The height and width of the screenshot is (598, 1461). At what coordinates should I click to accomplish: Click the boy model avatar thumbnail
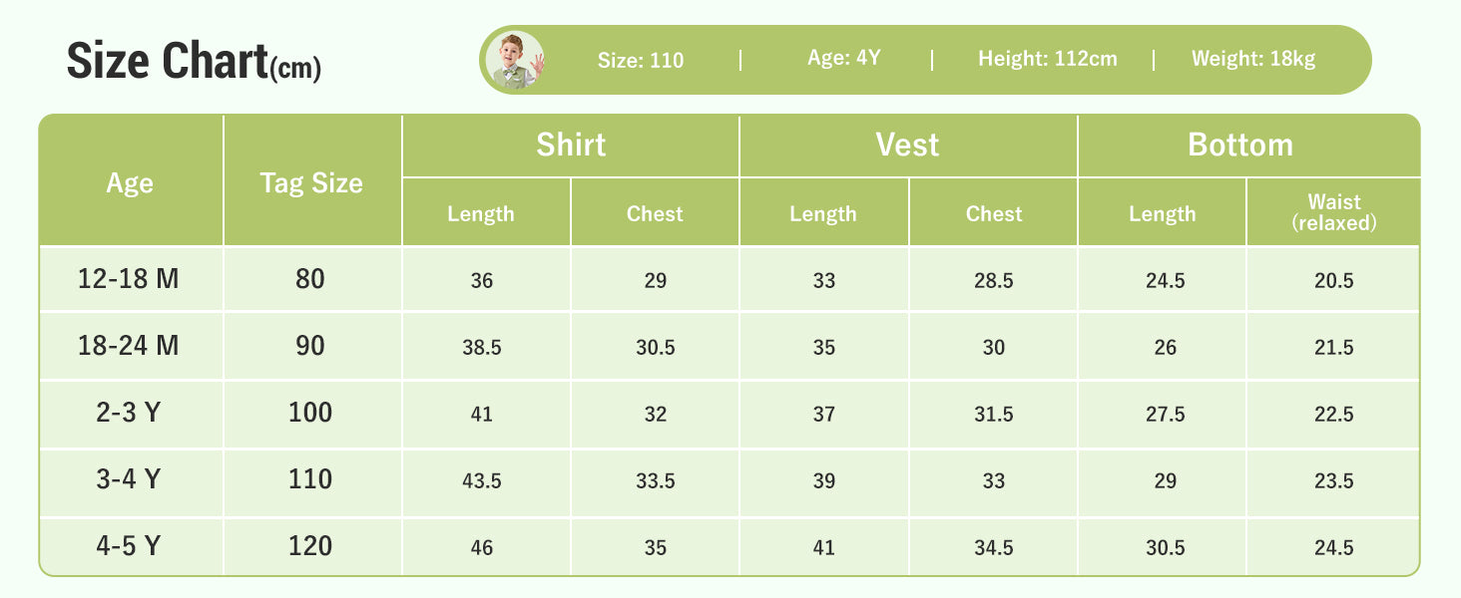515,60
